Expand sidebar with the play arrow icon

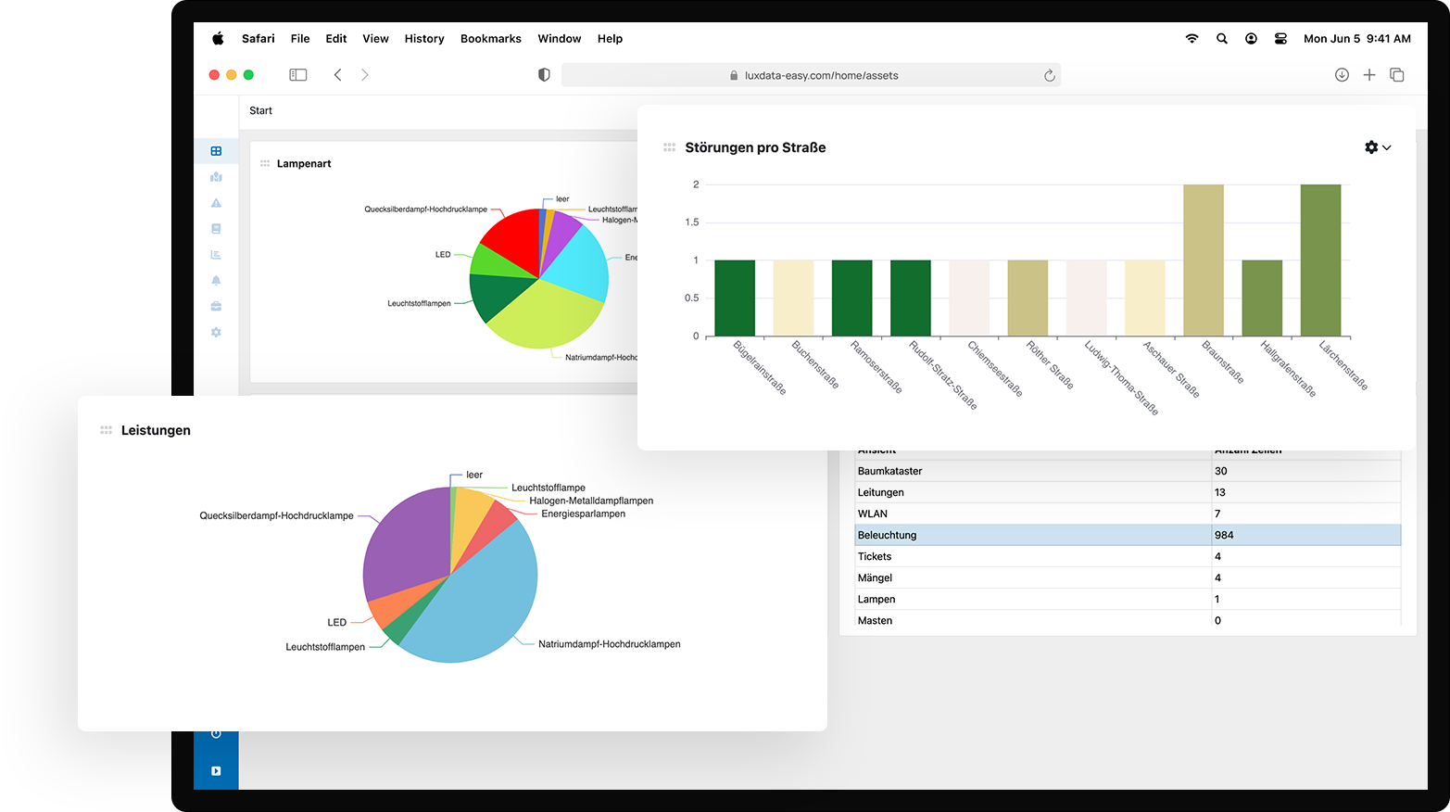[216, 771]
